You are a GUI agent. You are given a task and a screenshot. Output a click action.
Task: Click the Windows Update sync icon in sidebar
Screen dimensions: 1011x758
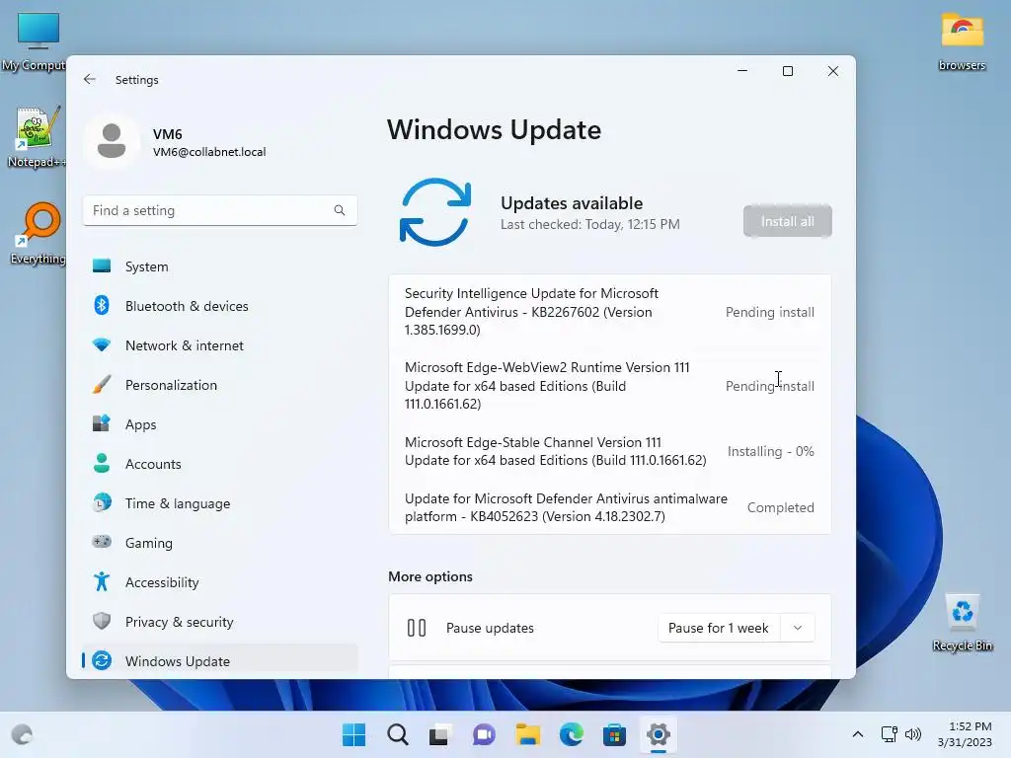102,660
